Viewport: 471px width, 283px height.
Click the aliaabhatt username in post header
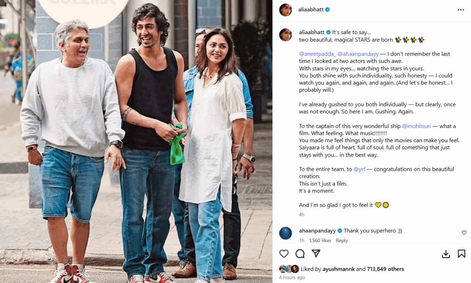point(310,10)
